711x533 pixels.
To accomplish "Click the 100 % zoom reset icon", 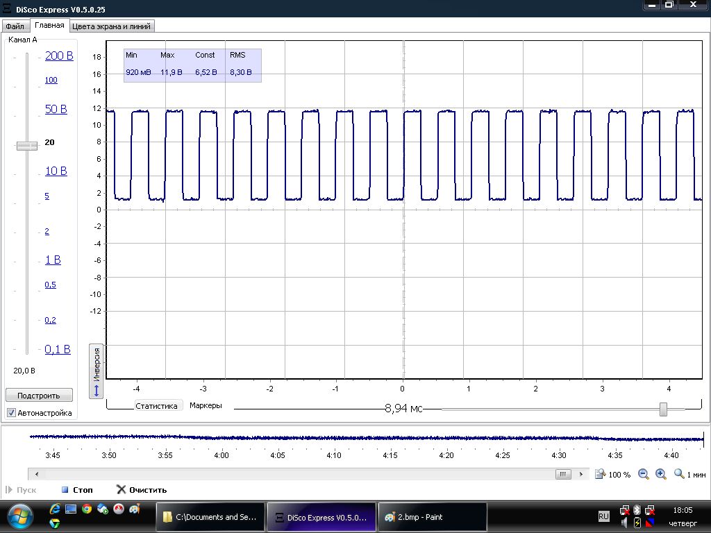I will click(x=601, y=474).
